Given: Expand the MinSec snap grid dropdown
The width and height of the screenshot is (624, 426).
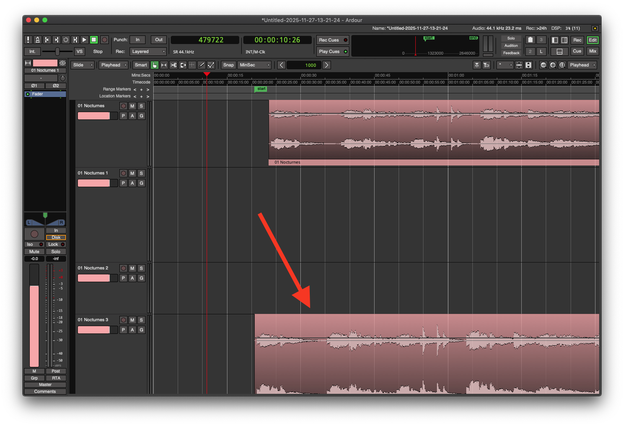Looking at the screenshot, I should tap(255, 65).
